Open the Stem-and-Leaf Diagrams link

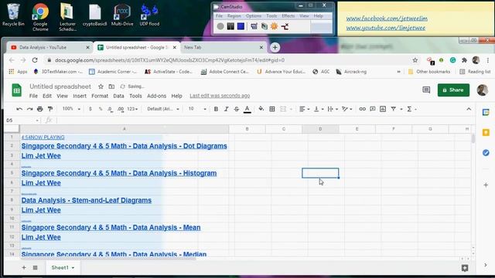pos(86,200)
